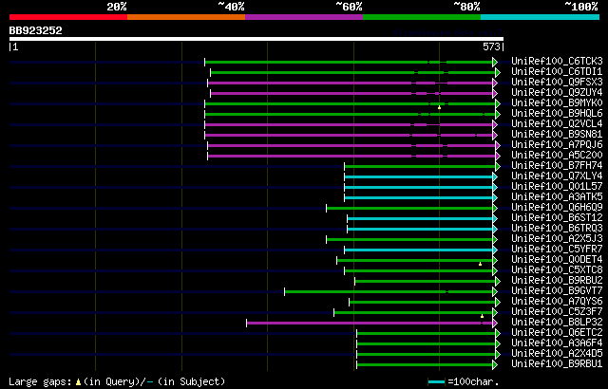Click the purple arrowhead ending the B8LP32 bar
The image size is (608, 389).
(495, 323)
